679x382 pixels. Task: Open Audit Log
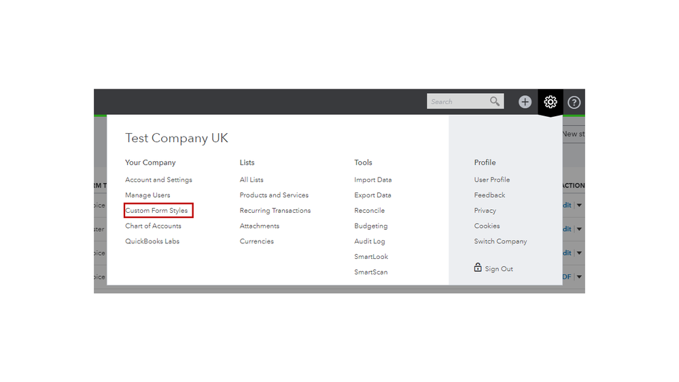click(x=370, y=241)
